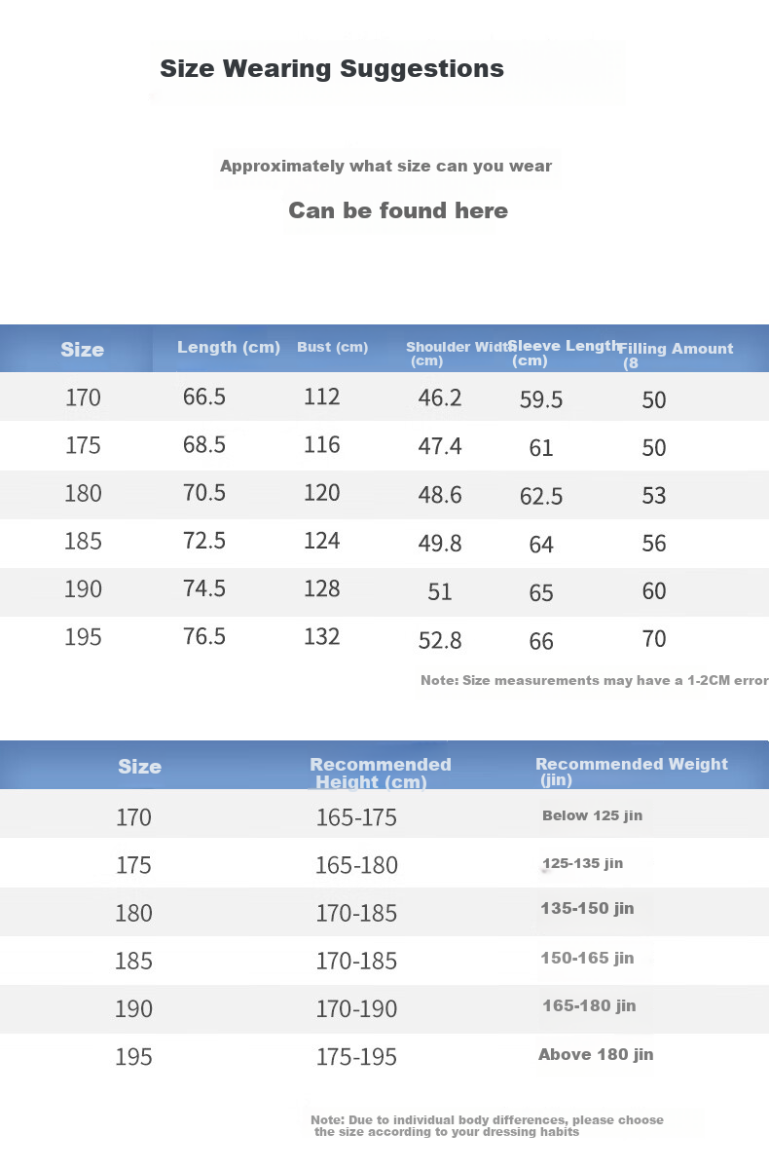
Task: Select recommended height 175-195
Action: coord(356,1056)
